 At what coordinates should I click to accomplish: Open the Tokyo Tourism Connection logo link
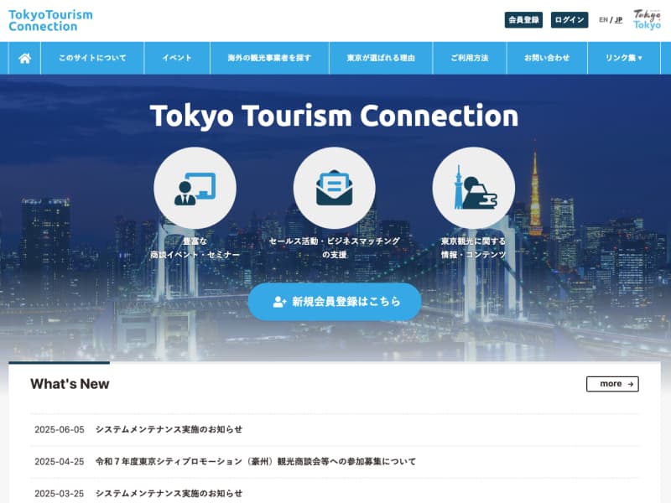50,20
